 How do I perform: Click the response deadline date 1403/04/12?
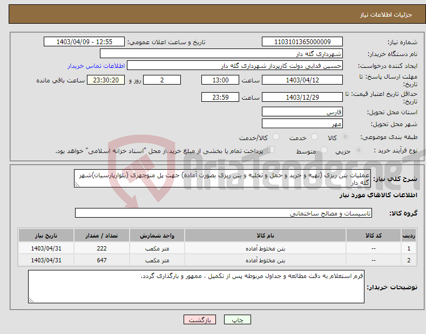pos(302,80)
